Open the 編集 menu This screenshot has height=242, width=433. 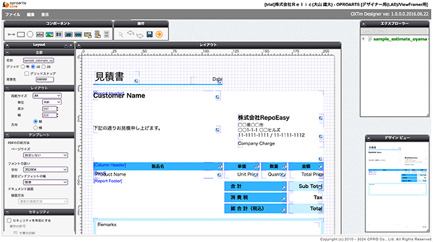pos(31,14)
